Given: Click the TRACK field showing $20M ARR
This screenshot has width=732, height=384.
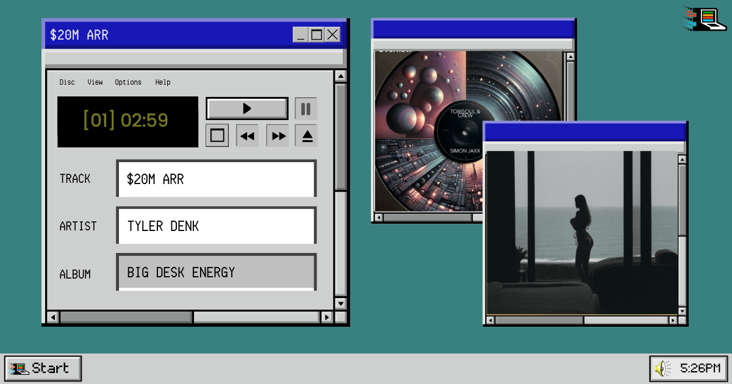Looking at the screenshot, I should pos(217,179).
